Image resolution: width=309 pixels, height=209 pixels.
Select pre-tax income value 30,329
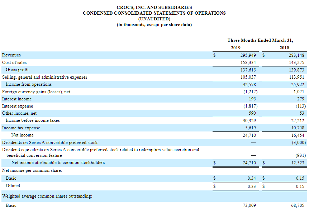click(x=249, y=121)
